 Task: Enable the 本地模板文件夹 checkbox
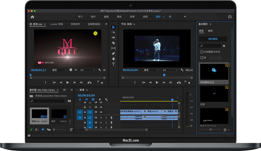(202, 52)
